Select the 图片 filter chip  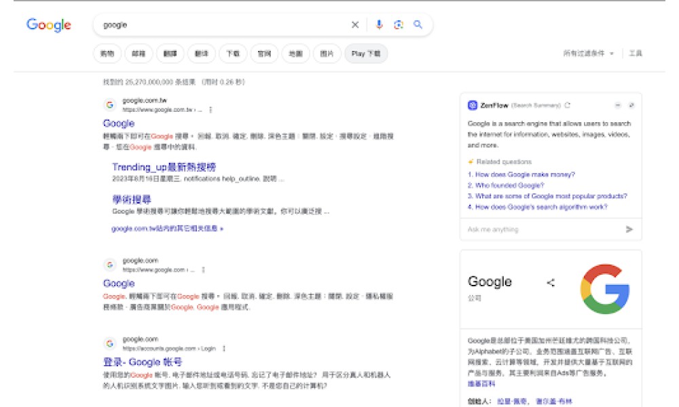(x=327, y=54)
